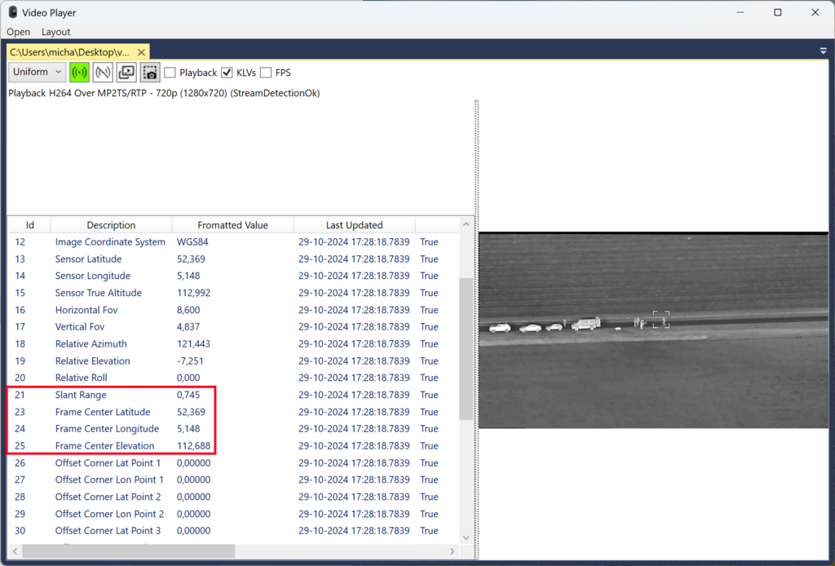Uncheck the KLVs checkbox
The width and height of the screenshot is (835, 566).
228,73
